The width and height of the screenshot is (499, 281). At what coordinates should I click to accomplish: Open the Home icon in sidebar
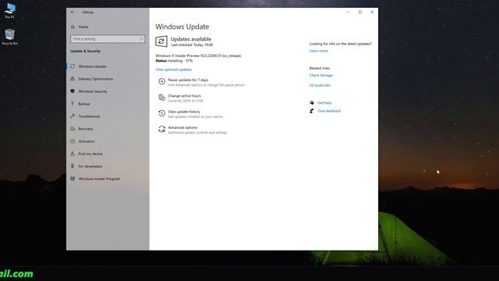click(73, 27)
